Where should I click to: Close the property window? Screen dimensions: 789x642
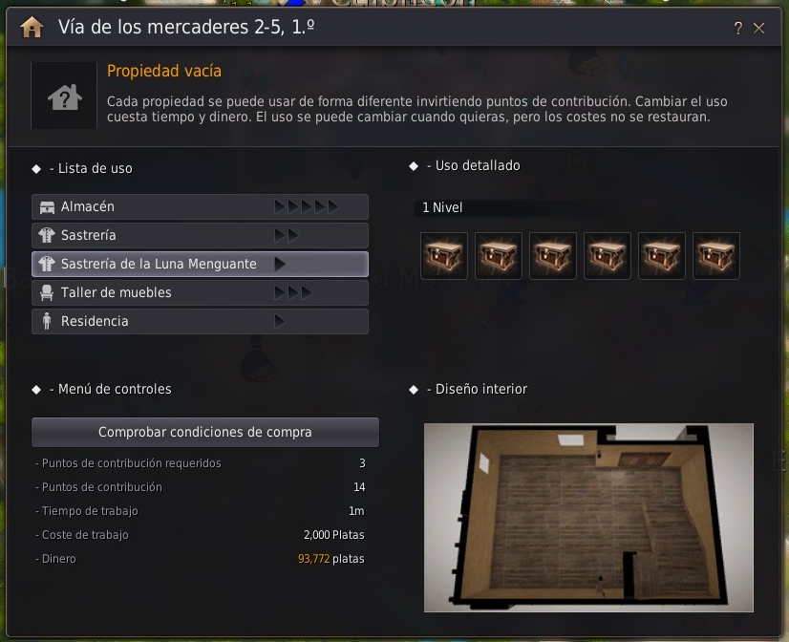(x=758, y=28)
